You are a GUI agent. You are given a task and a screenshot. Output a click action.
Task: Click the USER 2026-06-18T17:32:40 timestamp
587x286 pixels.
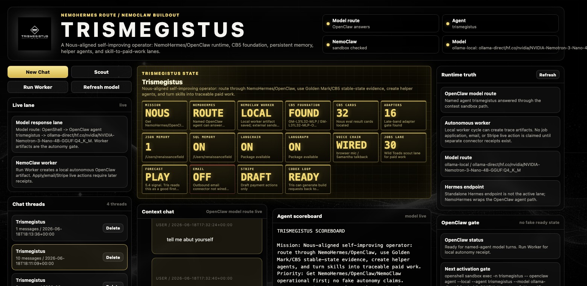click(194, 278)
